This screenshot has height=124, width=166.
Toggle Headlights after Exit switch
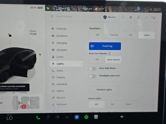click(x=93, y=76)
